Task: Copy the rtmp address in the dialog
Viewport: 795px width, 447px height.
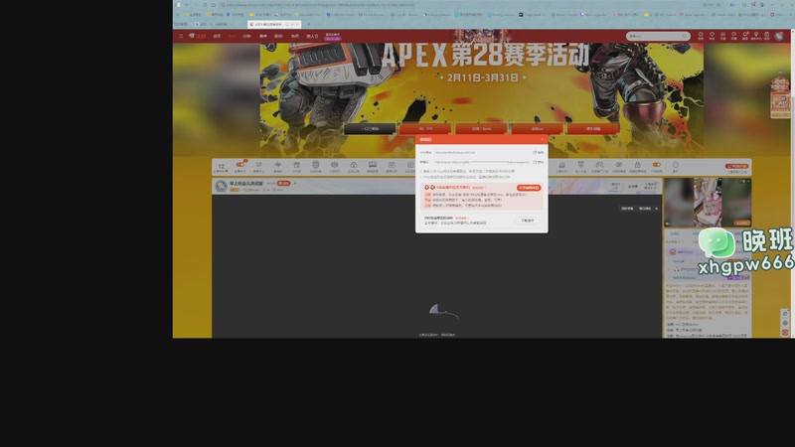Action: 538,153
